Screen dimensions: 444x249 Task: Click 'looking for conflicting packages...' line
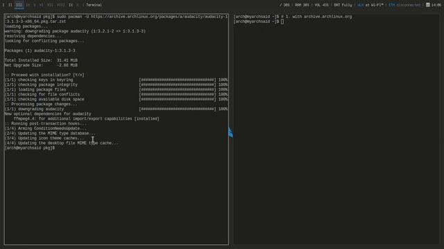click(44, 41)
